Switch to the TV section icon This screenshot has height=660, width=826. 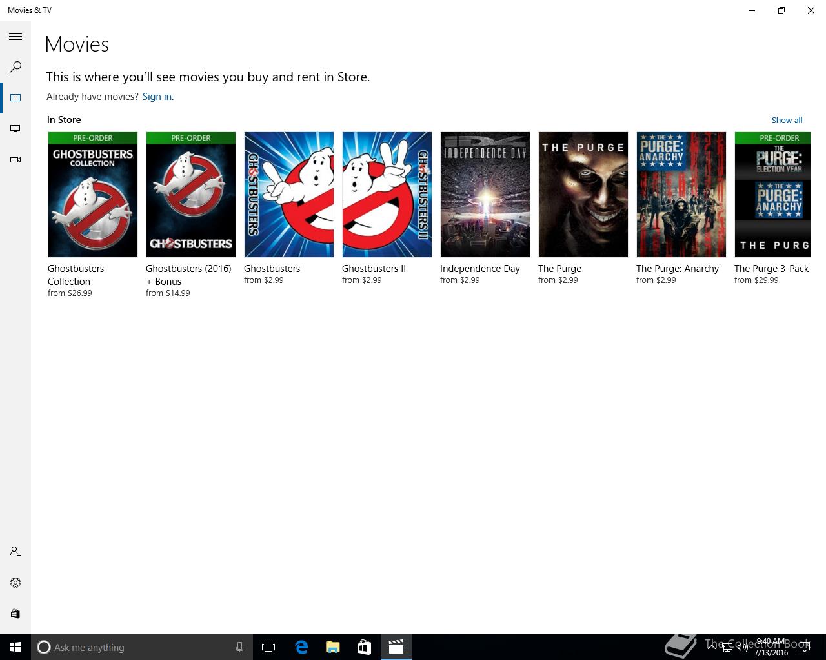tap(15, 129)
